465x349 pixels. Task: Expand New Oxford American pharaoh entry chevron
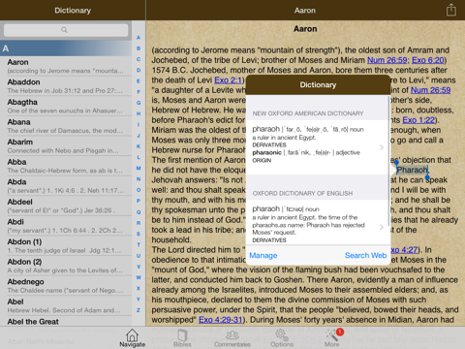pyautogui.click(x=382, y=147)
